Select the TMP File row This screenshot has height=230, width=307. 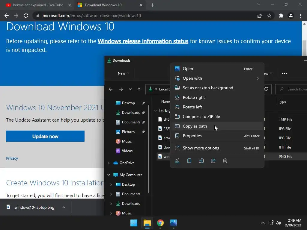[232, 119]
